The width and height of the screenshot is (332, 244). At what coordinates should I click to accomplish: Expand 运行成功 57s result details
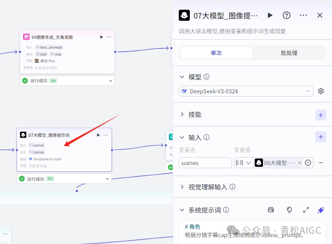[x=107, y=179]
